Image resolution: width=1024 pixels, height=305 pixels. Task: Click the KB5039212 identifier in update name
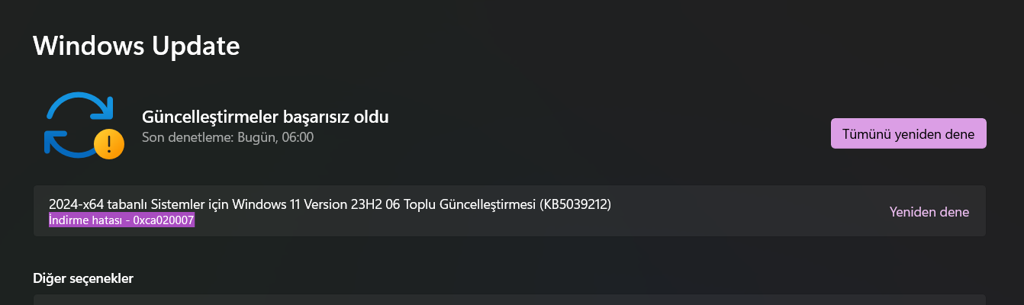(575, 204)
